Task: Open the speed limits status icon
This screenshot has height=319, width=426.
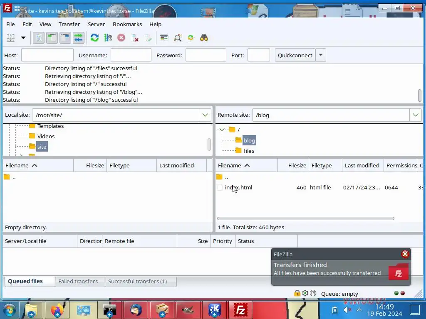Action: (313, 293)
